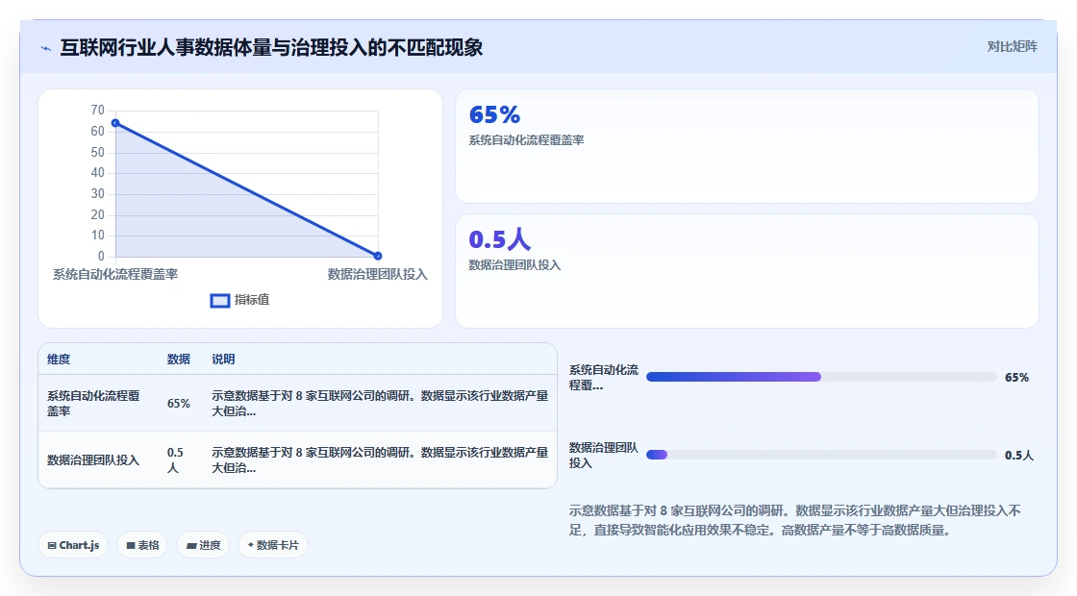The image size is (1077, 596).
Task: Click the 65% progress bar
Action: tap(821, 377)
